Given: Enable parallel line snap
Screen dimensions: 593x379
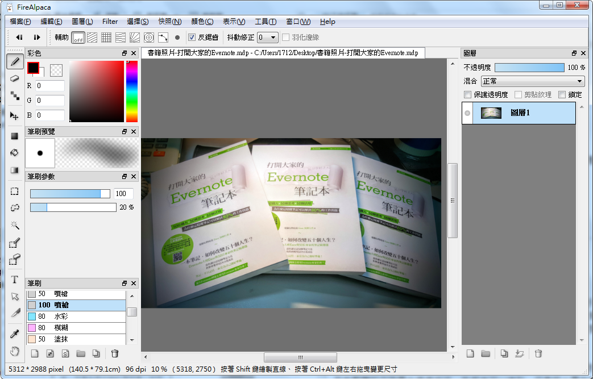Looking at the screenshot, I should (92, 38).
